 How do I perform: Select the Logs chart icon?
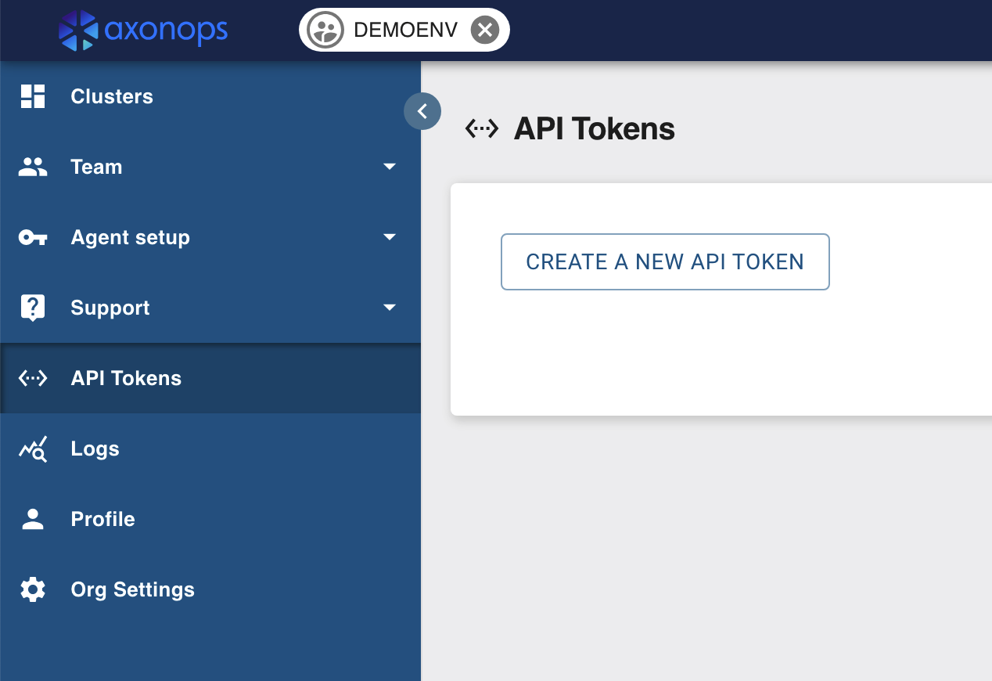(32, 448)
